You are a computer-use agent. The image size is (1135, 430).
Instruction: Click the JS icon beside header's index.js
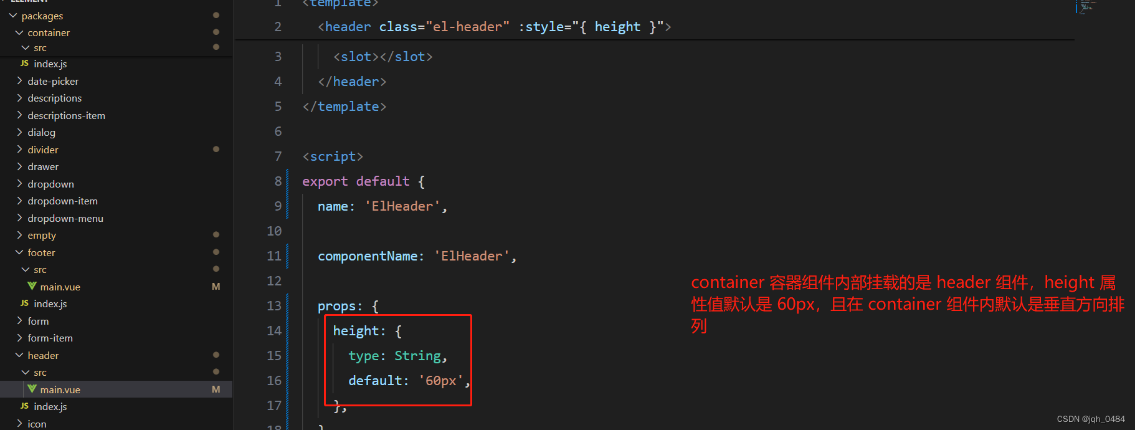click(24, 406)
